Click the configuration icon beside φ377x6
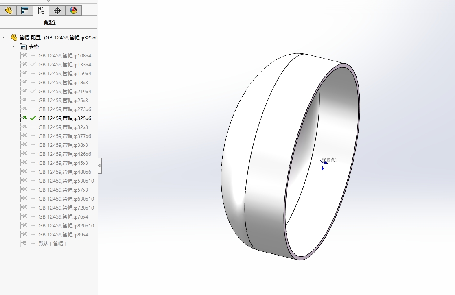Viewport: 455px width, 295px height. pos(23,136)
